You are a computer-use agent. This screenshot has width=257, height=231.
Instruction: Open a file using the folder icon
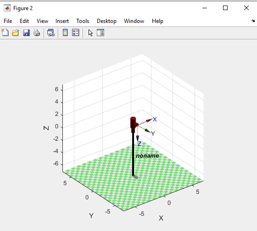(x=16, y=33)
